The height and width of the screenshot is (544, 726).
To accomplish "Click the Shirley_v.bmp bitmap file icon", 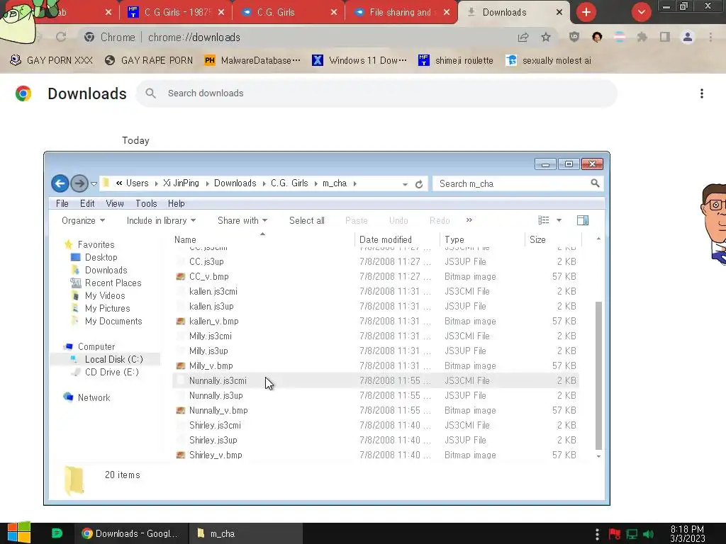I will tap(181, 455).
